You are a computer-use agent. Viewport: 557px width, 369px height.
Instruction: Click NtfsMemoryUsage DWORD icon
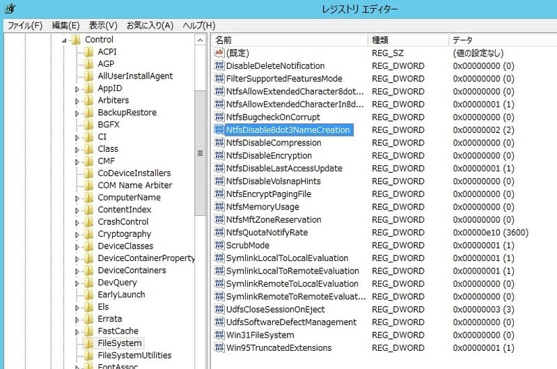219,206
